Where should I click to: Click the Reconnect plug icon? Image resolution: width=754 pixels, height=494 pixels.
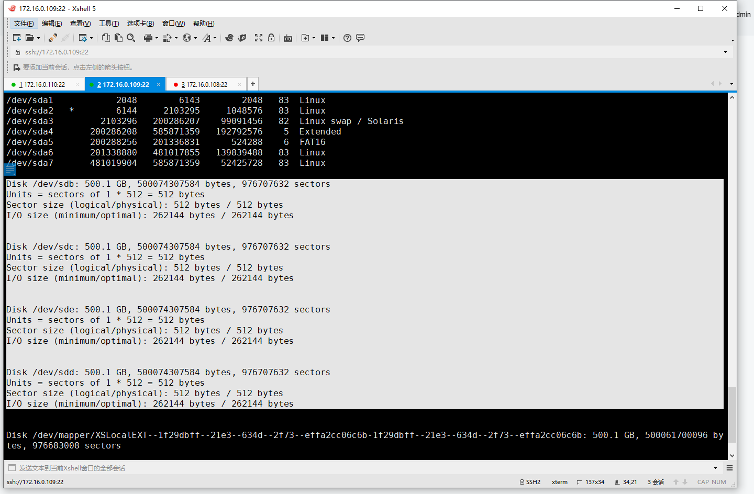point(53,38)
